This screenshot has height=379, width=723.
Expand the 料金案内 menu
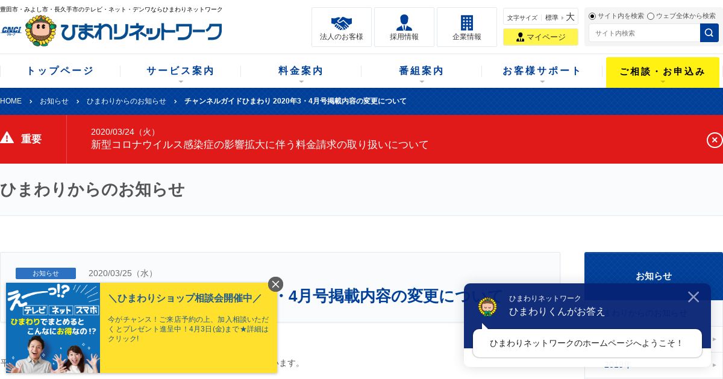tap(301, 71)
